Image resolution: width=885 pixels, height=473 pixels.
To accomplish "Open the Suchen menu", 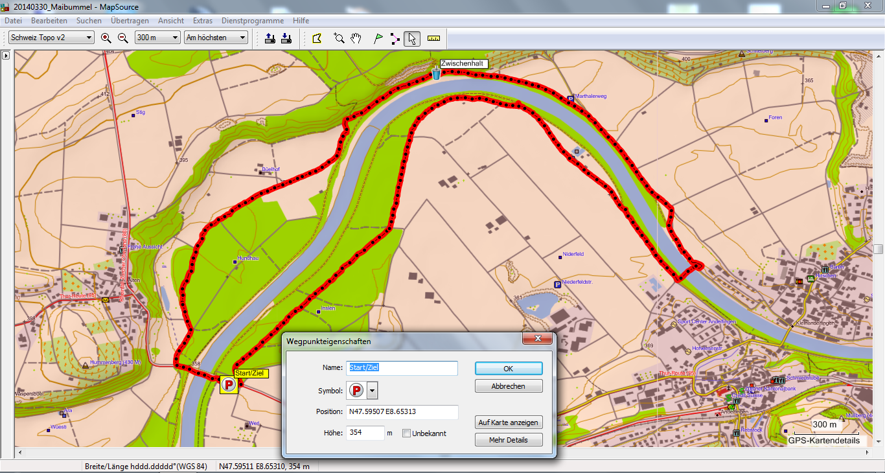I will click(89, 21).
